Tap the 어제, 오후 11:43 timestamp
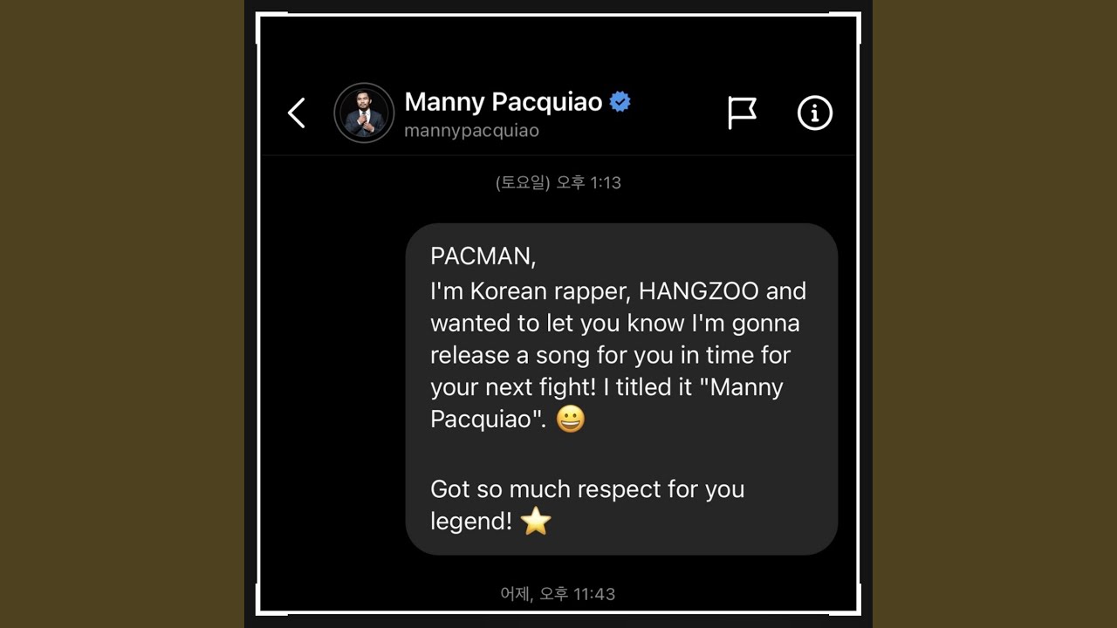Viewport: 1117px width, 628px height. click(x=558, y=594)
